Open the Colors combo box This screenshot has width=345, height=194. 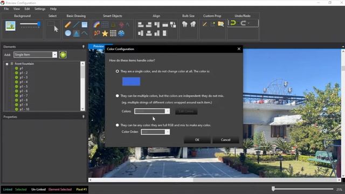(168, 111)
